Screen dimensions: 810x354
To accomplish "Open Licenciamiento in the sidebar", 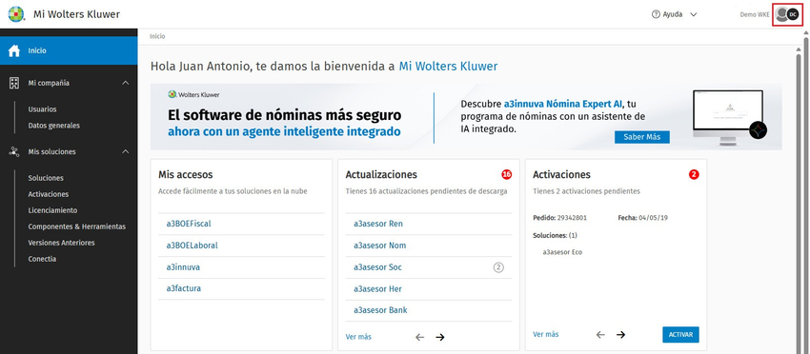I will pos(52,210).
